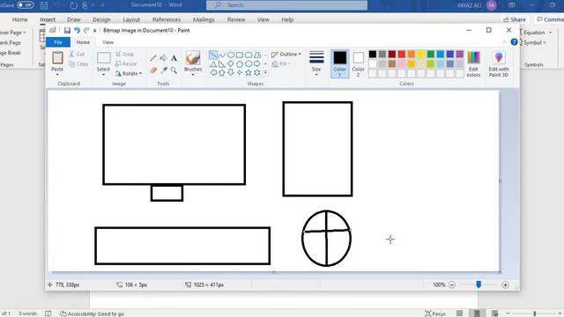Click Redo in Paint quick access toolbar

[86, 31]
